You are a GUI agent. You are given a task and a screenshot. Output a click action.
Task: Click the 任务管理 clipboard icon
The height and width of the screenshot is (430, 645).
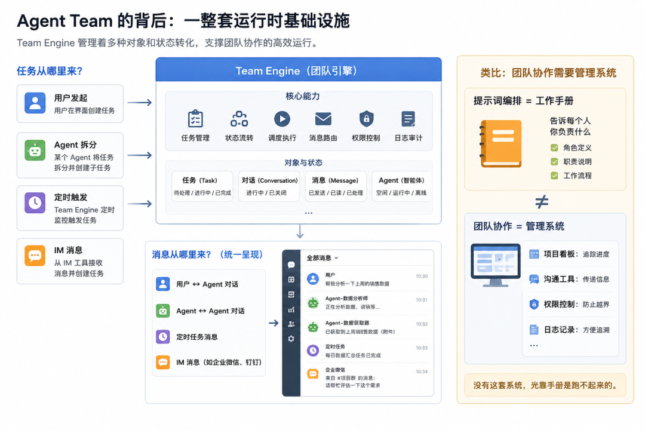coord(195,119)
